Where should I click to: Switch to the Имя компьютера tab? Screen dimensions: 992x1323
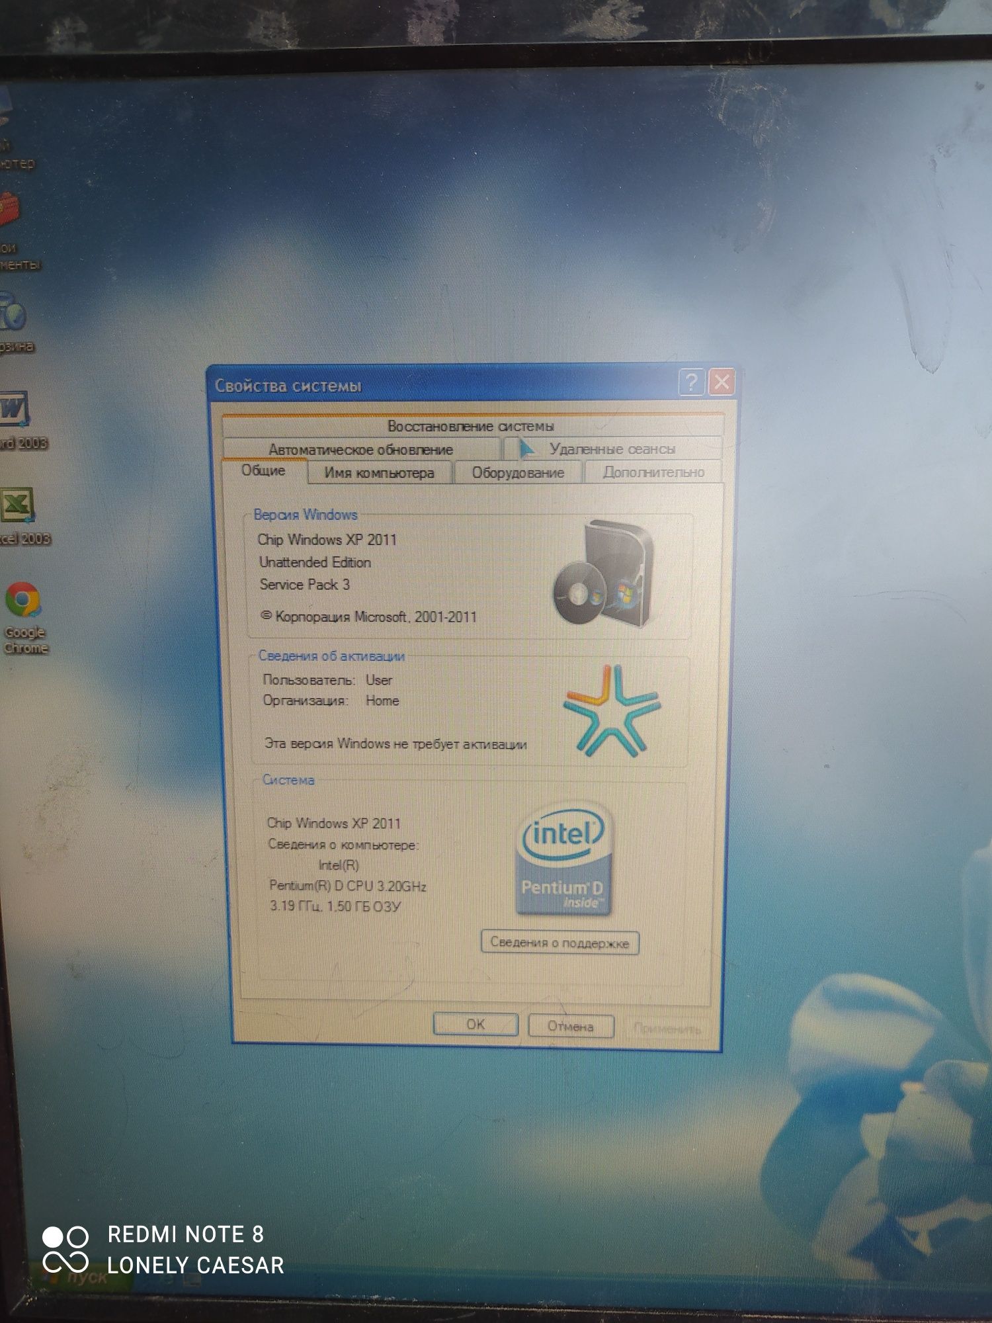(x=379, y=472)
